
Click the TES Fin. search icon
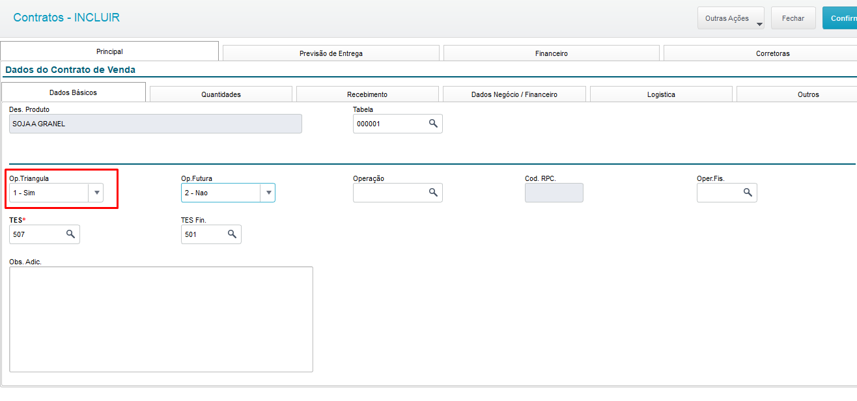(x=232, y=234)
